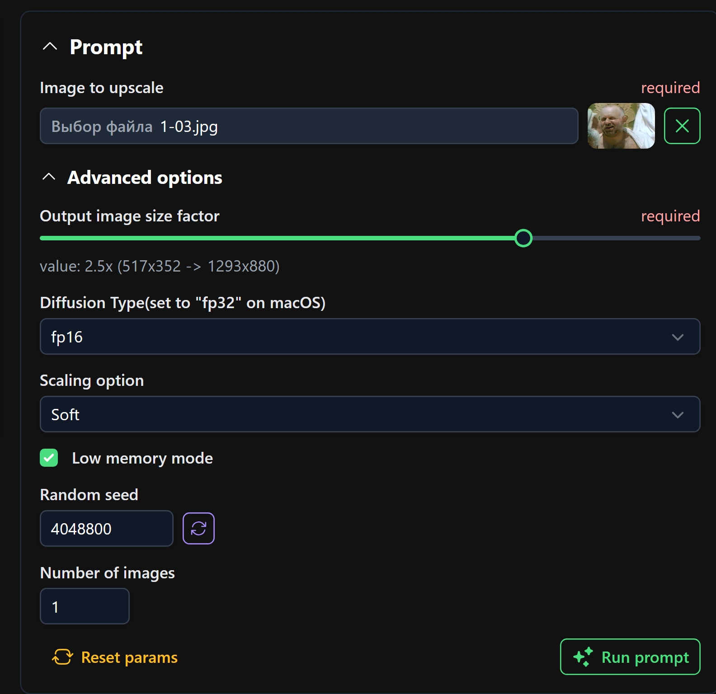Viewport: 716px width, 694px height.
Task: Click the chevron in the fp16 dropdown
Action: pyautogui.click(x=677, y=337)
